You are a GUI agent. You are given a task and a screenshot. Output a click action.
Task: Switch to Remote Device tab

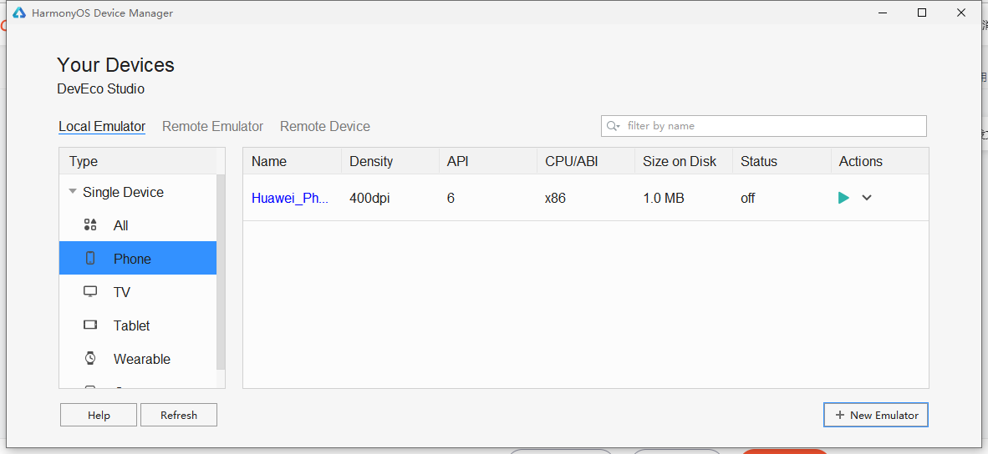coord(325,126)
